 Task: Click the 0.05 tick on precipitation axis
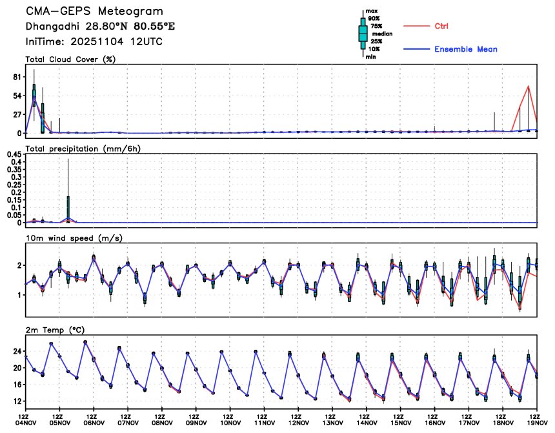[x=14, y=216]
